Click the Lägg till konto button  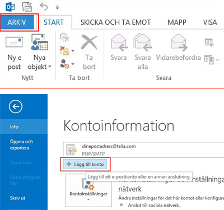85,164
